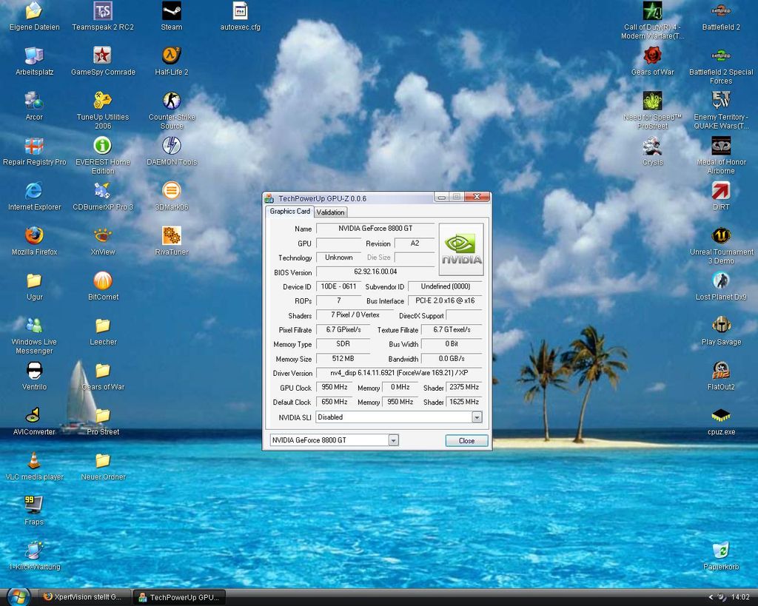Image resolution: width=758 pixels, height=606 pixels.
Task: Select the FlatOut2 shortcut icon
Action: pos(721,370)
